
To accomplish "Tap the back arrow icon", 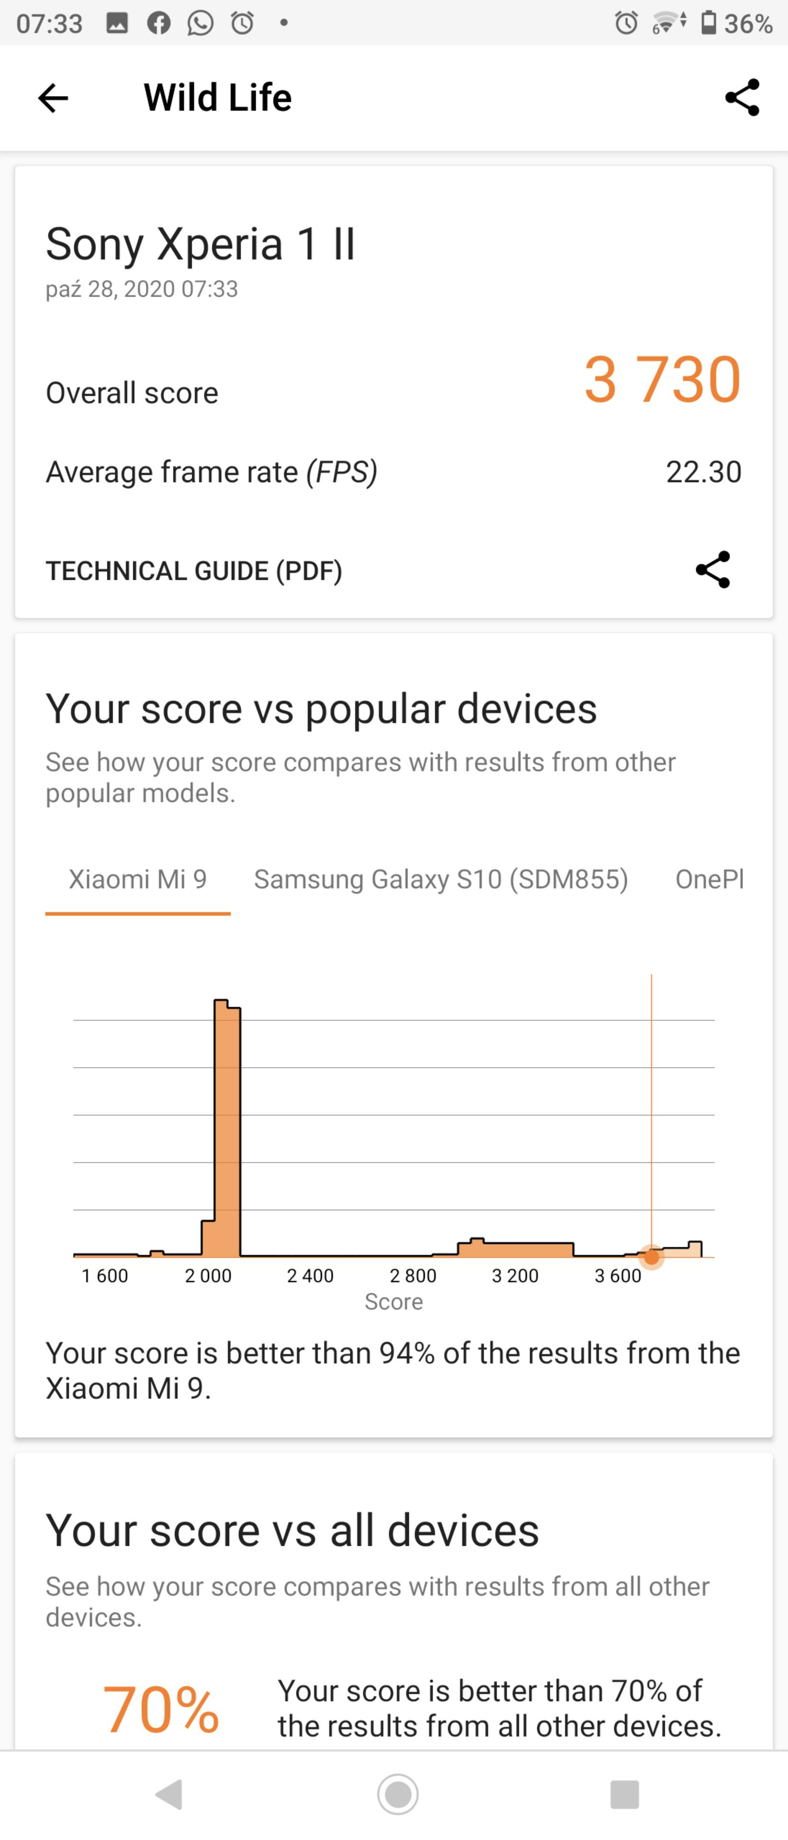I will (x=53, y=98).
